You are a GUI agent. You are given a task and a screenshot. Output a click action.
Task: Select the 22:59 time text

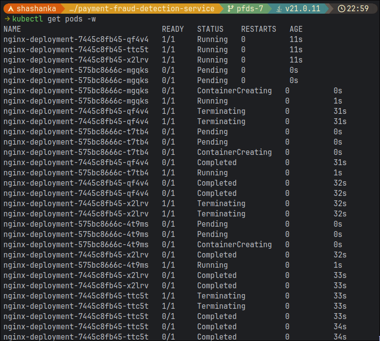[358, 9]
